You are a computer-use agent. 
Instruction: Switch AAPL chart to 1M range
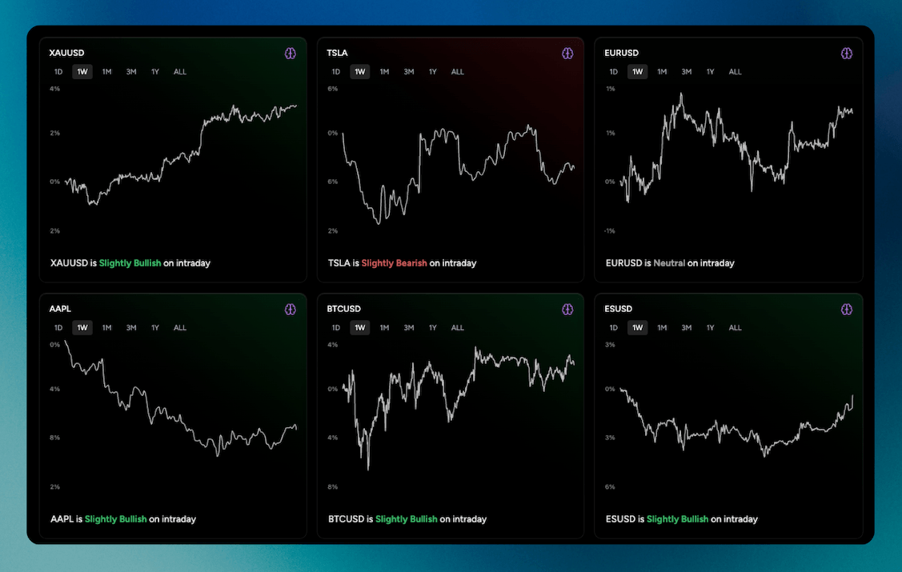(106, 328)
